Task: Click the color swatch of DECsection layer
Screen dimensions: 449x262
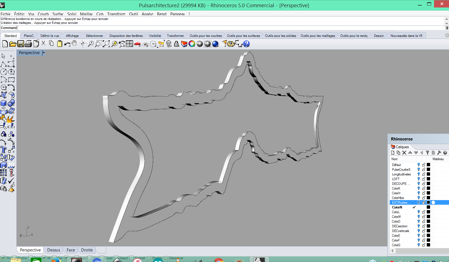Action: pos(428,226)
